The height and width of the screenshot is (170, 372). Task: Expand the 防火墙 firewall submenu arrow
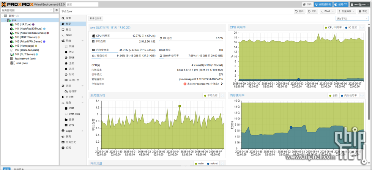click(83, 97)
